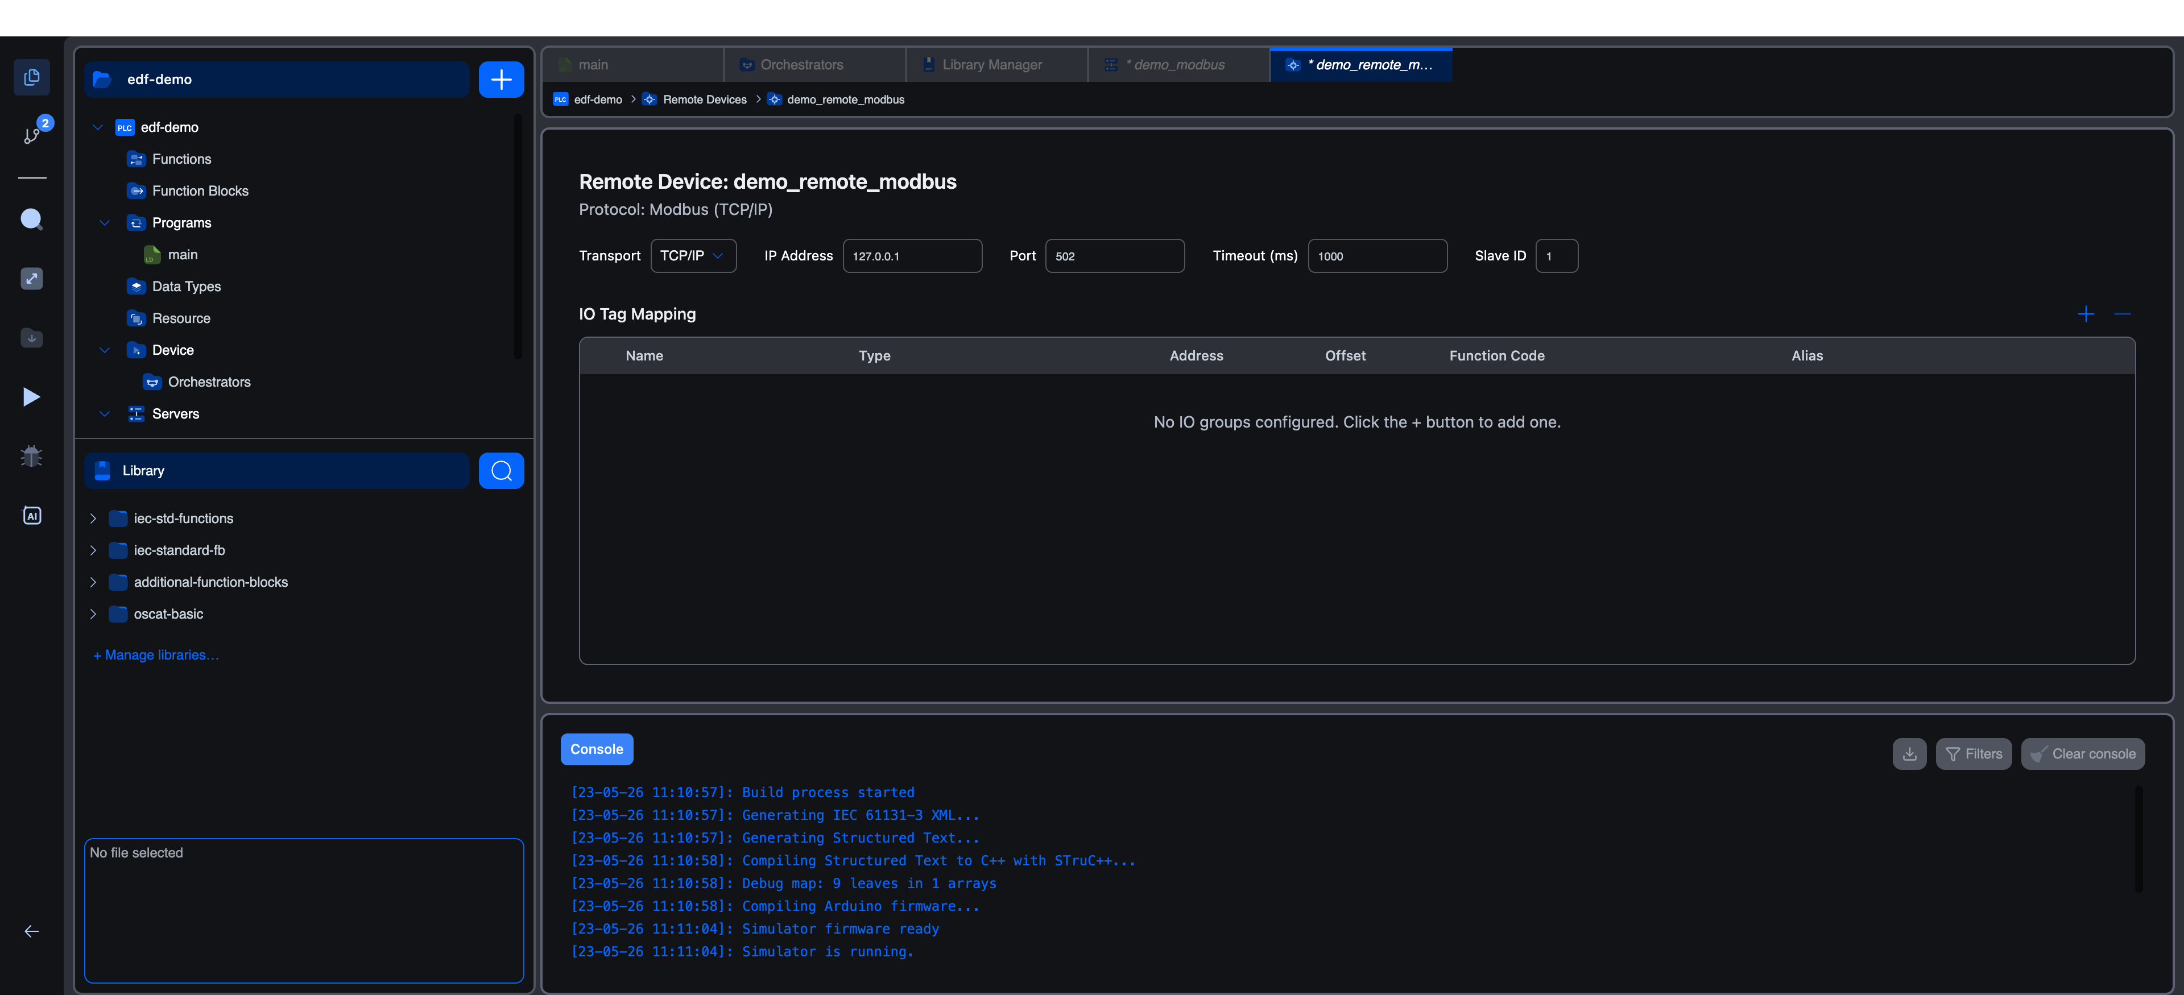Open the console Filters button

pyautogui.click(x=1973, y=754)
